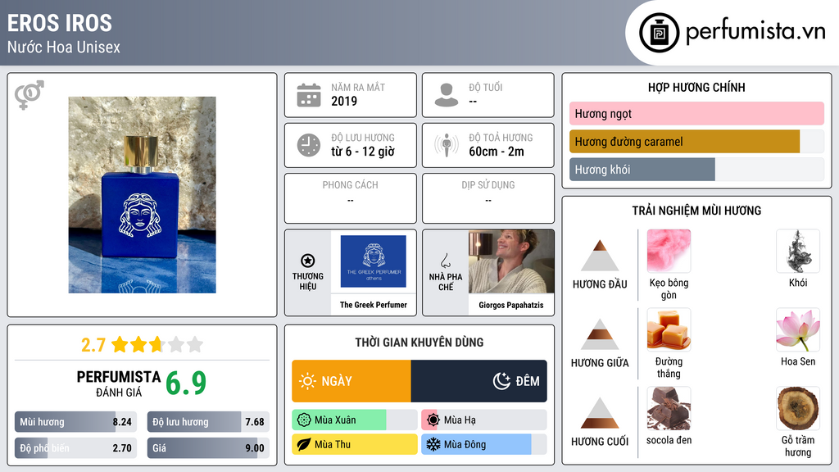
Task: Click the Giorgos Papahatzis perfumer photo
Action: (x=511, y=261)
